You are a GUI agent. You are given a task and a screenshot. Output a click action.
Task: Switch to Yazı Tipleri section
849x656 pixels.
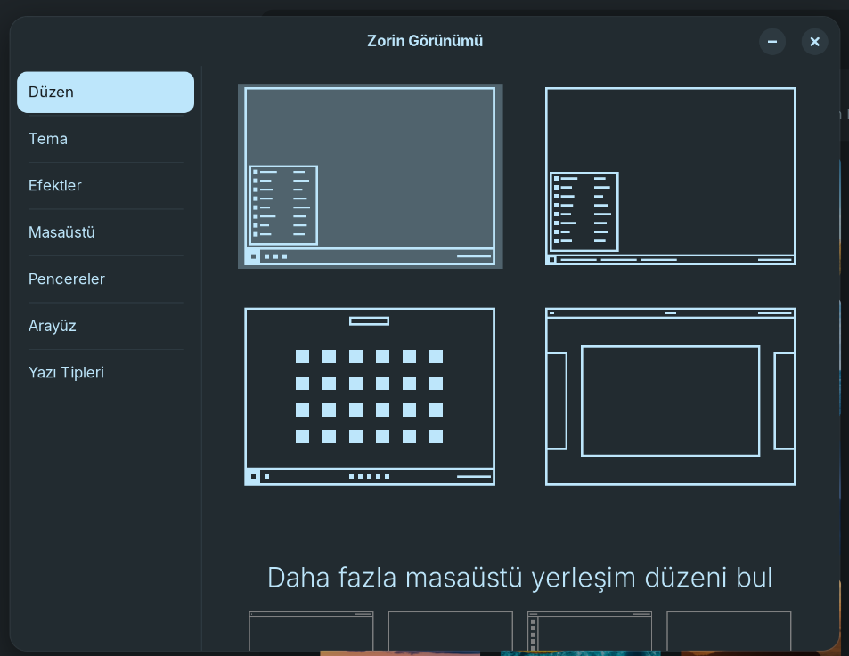[106, 373]
